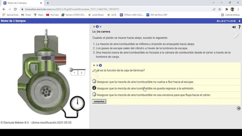This screenshot has width=242, height=136.
Task: Open the Chrome profile avatar
Action: tap(233, 9)
